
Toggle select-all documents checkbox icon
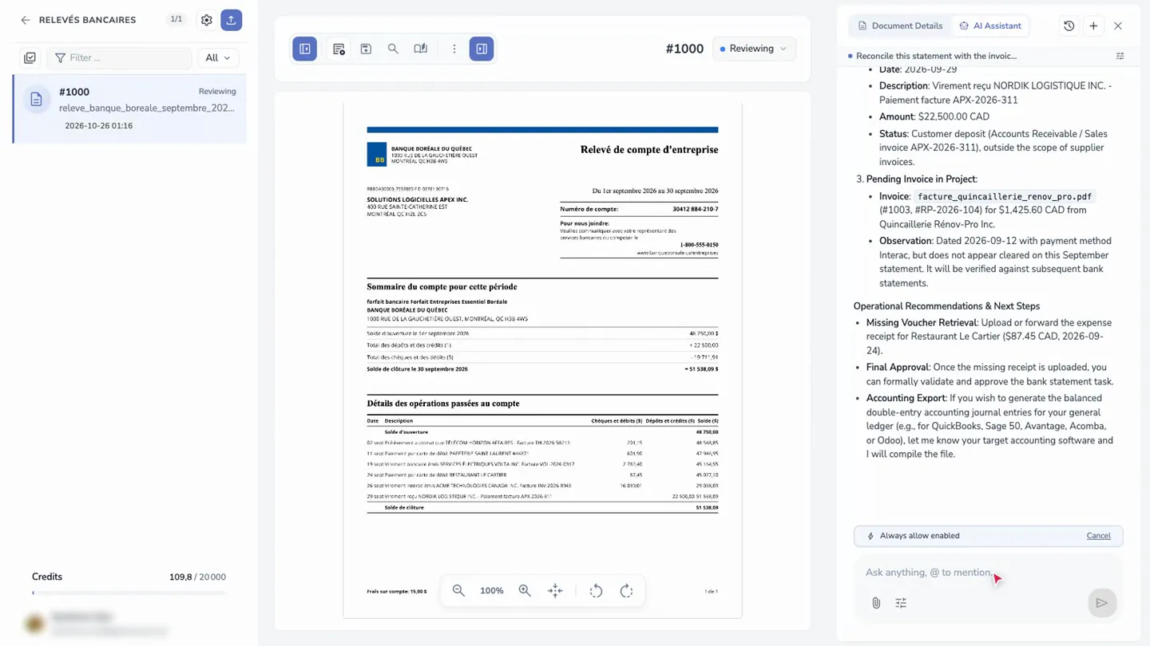tap(30, 57)
